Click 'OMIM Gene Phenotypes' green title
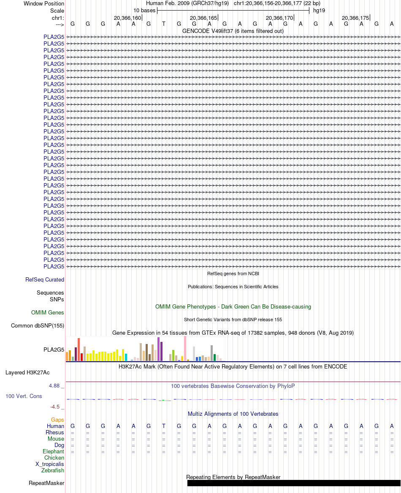The image size is (401, 493). point(233,306)
